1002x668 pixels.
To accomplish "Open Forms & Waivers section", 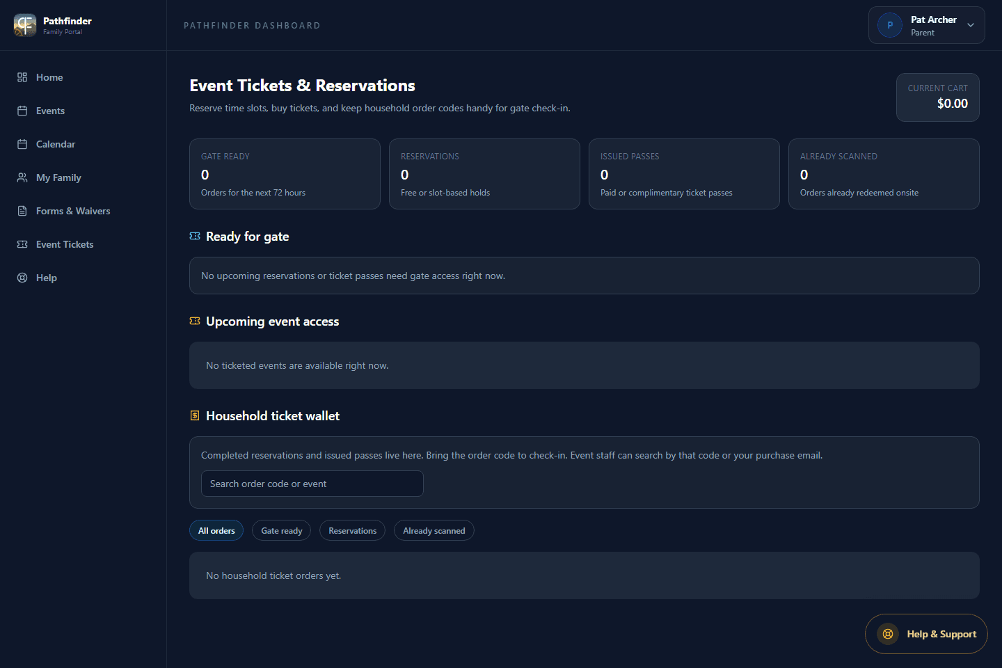I will coord(83,211).
